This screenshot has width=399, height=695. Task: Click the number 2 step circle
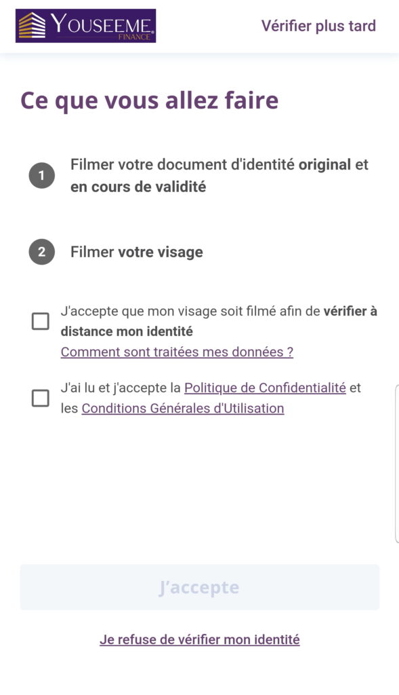pos(41,252)
